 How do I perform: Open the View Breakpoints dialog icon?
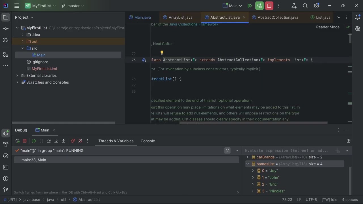(x=73, y=141)
